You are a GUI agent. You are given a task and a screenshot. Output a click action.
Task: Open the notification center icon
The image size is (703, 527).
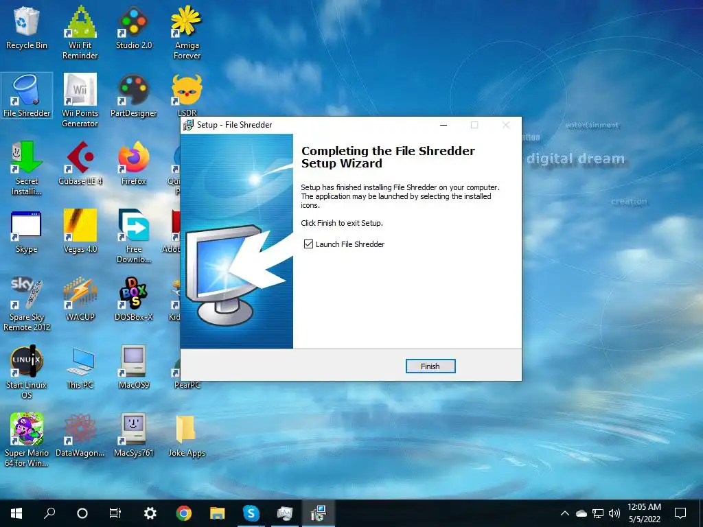(x=680, y=513)
